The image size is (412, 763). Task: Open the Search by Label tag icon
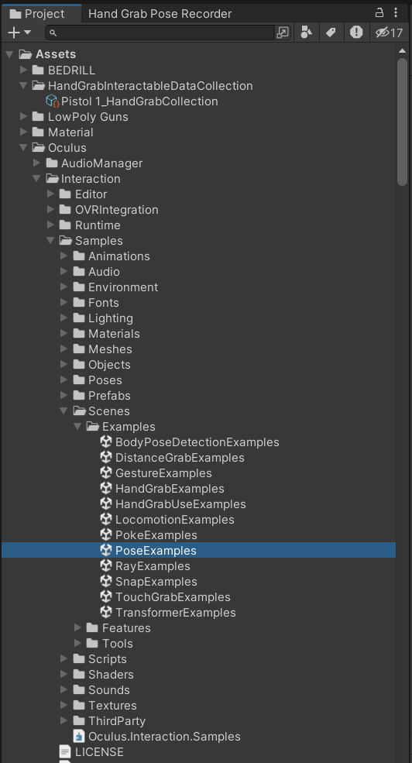[x=331, y=33]
